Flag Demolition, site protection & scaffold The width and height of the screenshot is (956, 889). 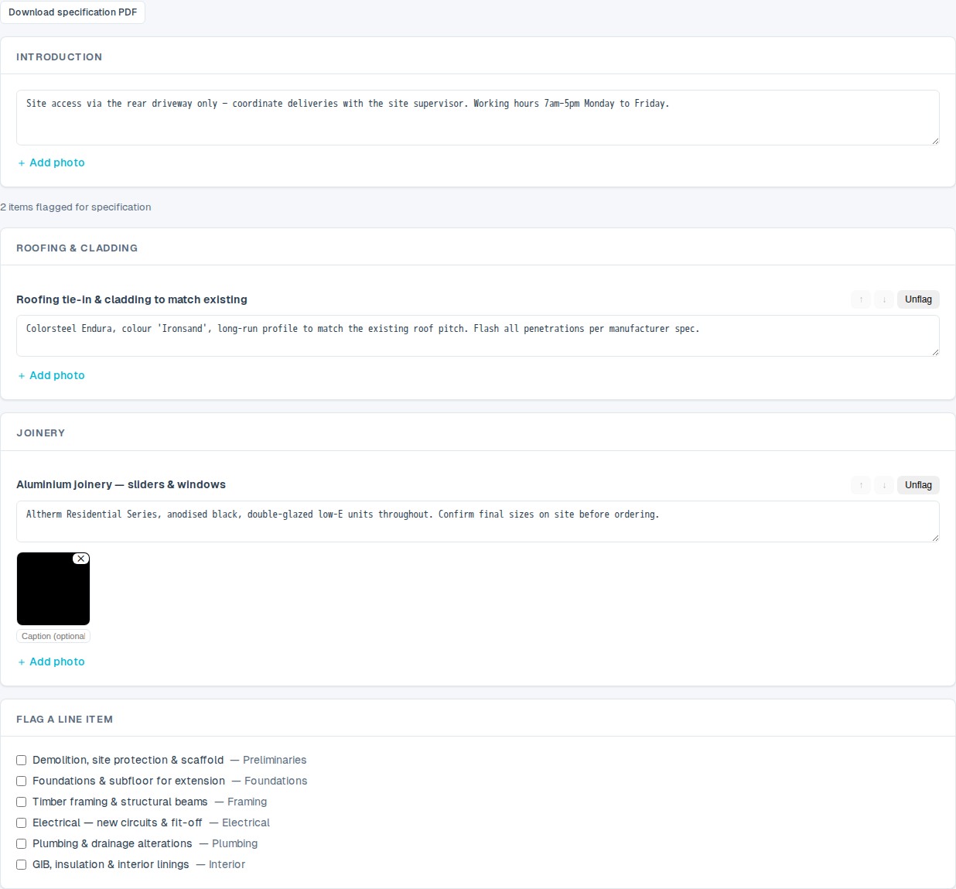pos(22,761)
